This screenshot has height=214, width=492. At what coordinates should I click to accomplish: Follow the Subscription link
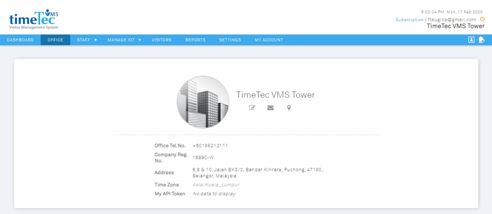pos(409,20)
